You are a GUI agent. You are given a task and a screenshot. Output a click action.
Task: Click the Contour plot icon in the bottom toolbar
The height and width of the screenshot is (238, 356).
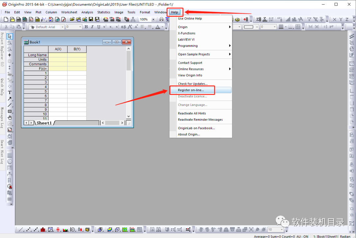click(125, 230)
